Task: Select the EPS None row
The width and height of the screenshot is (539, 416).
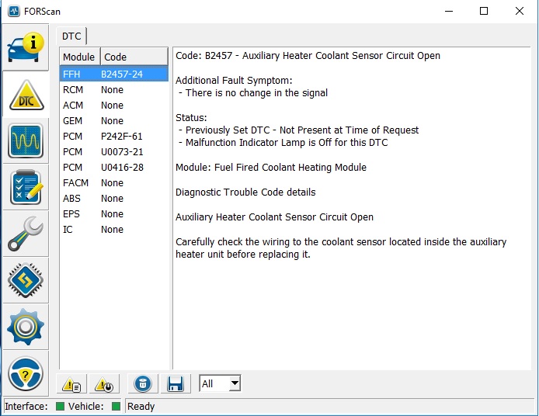Action: point(114,214)
